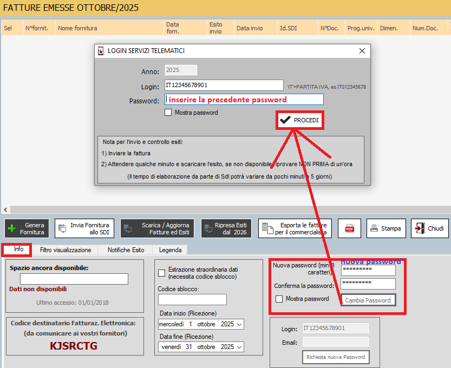
Task: Toggle Mostra password under Nuova password
Action: [279, 299]
